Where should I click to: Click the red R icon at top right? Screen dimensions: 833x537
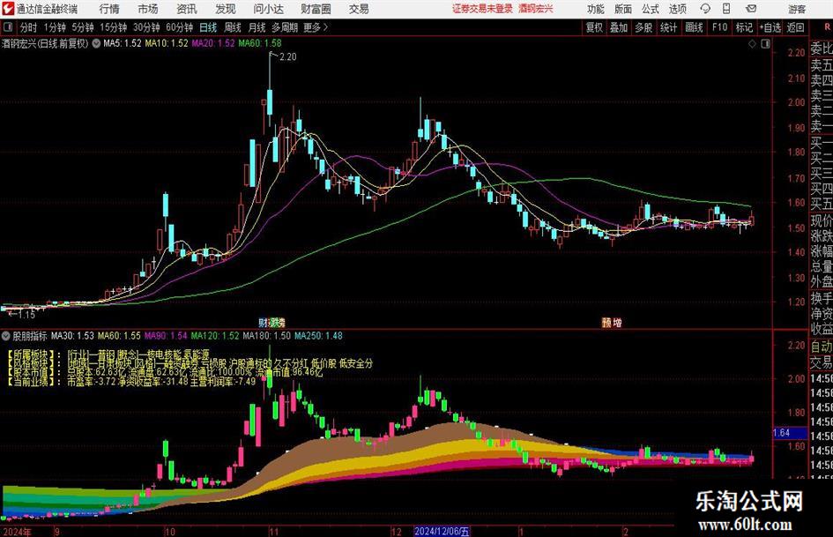coord(827,27)
